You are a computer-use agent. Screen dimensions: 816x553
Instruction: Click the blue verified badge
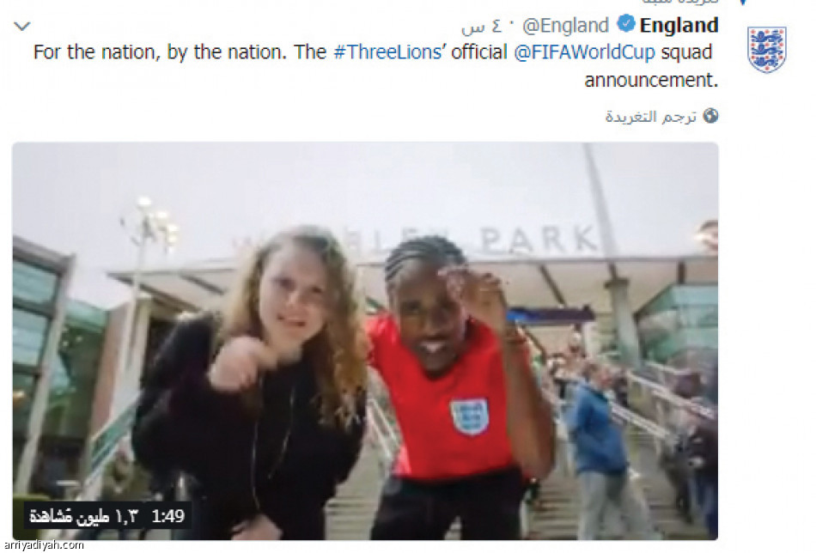[626, 23]
